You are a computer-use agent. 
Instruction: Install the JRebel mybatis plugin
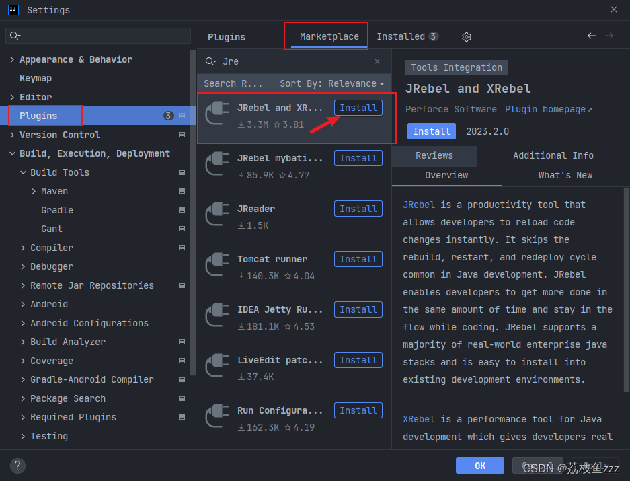point(358,158)
